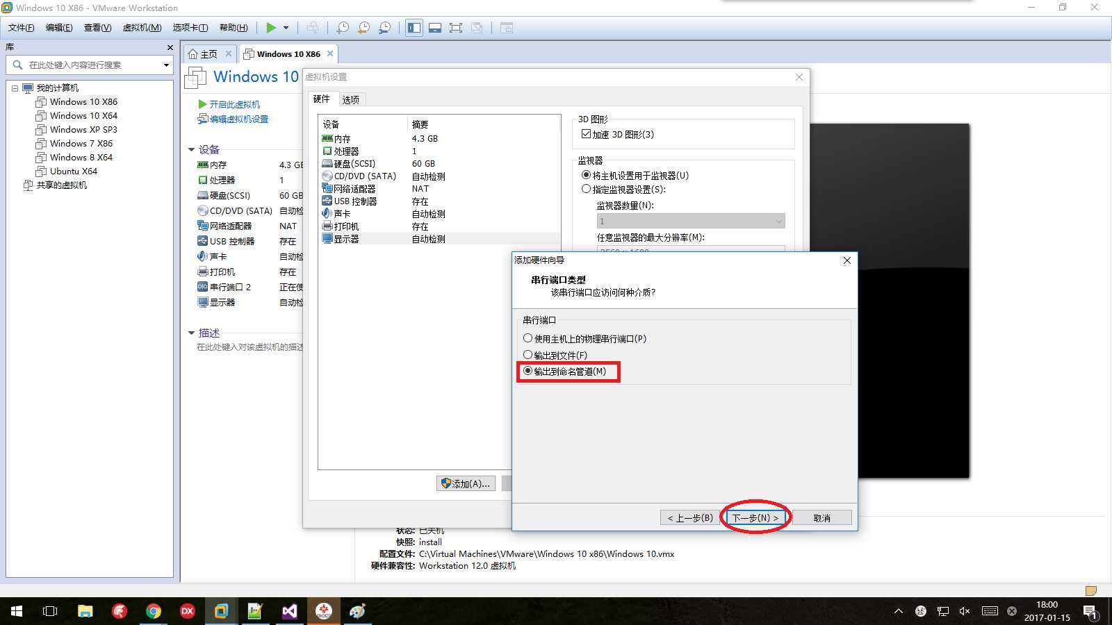Open the 监视器数量 combo box
The height and width of the screenshot is (625, 1112).
691,221
